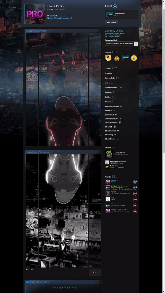Click the SteamDB database icon
This screenshot has width=165, height=293.
pos(114,127)
